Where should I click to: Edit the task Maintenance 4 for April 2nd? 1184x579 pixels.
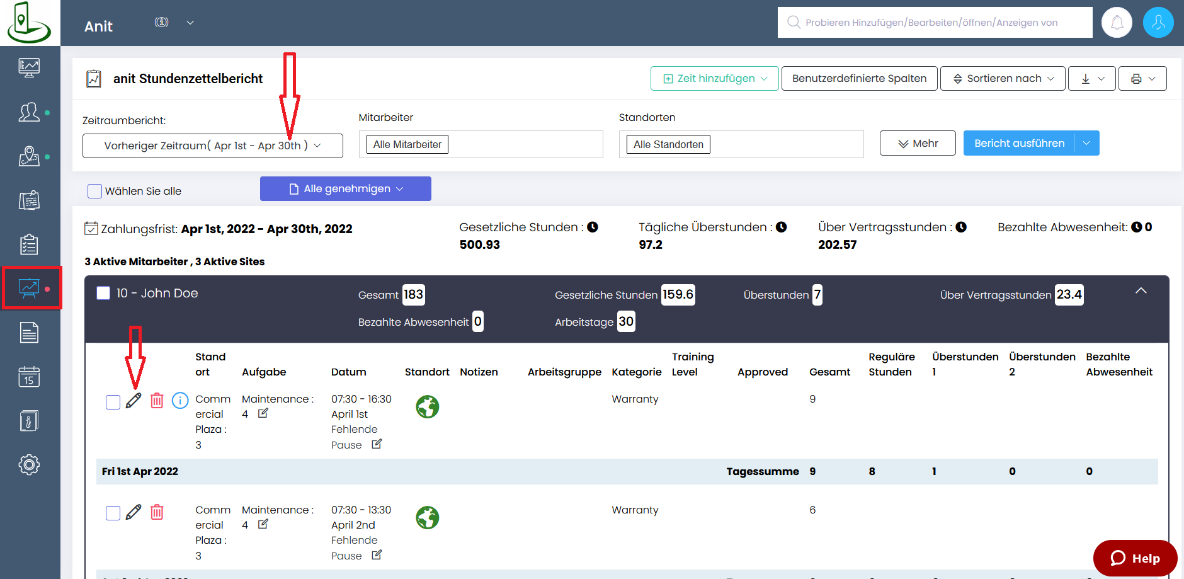pos(263,524)
